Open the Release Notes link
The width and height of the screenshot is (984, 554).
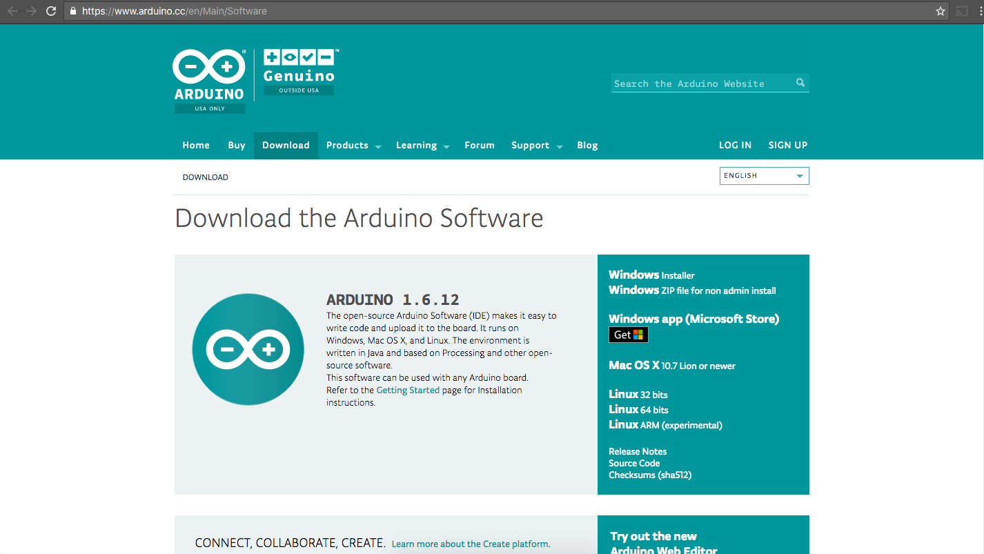[638, 452]
